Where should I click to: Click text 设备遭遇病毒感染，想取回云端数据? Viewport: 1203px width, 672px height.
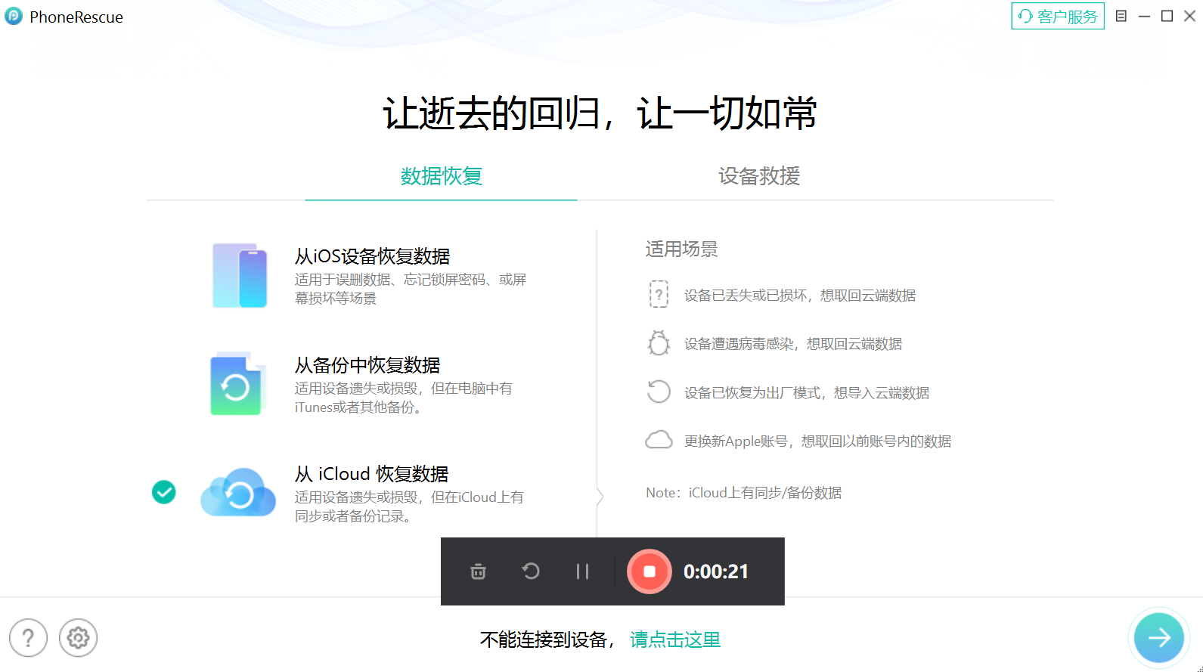pos(793,344)
